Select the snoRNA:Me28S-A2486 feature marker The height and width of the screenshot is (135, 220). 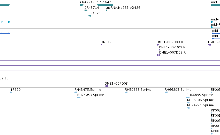tap(106, 10)
